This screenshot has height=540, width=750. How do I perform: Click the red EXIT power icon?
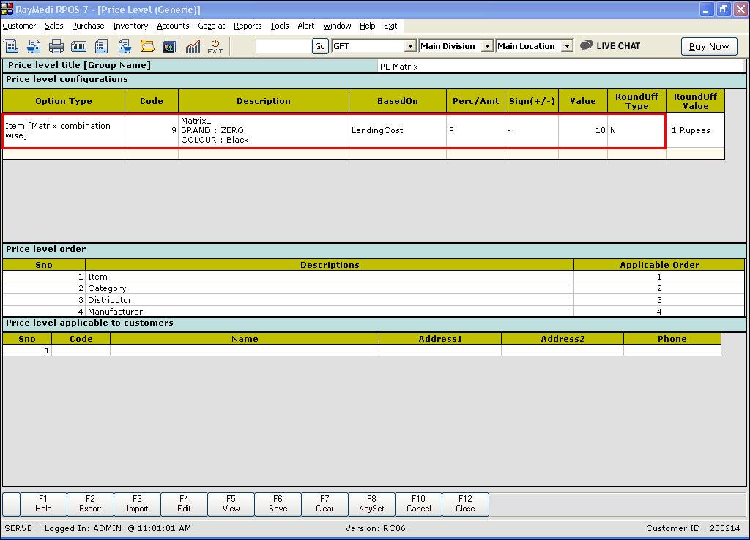(215, 46)
